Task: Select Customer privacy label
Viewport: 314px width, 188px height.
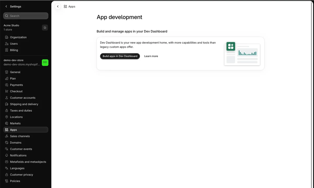Action: point(21,175)
